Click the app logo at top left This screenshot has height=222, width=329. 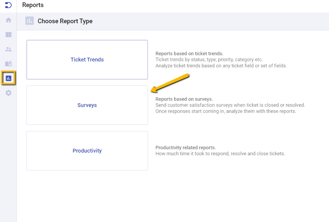8,5
